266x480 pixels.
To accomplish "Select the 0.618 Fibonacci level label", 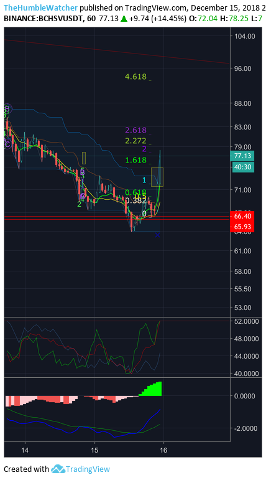I will click(x=135, y=192).
